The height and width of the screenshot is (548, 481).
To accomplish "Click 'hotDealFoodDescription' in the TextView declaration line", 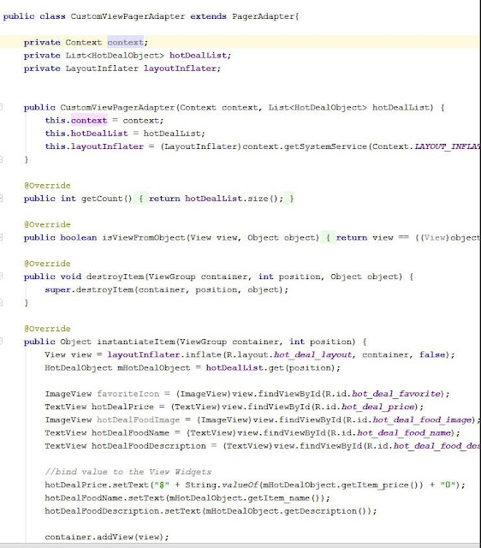I will click(148, 445).
